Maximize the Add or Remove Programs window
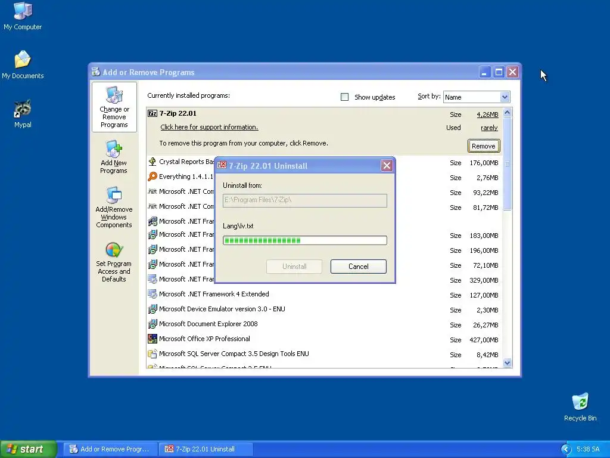 499,72
